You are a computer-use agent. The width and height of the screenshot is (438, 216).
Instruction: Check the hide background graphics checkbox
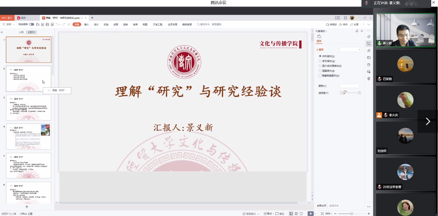(320, 76)
